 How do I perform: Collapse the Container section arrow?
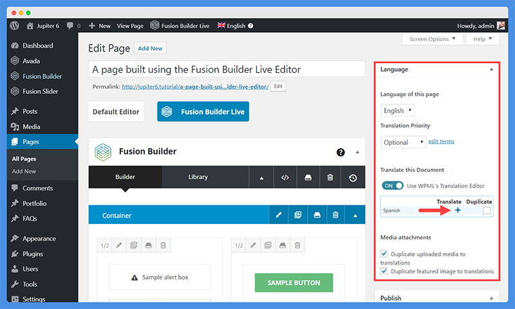coord(355,216)
